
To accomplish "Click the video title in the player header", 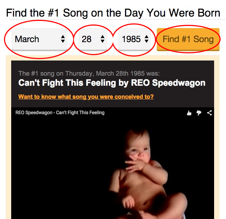I will pyautogui.click(x=60, y=113).
